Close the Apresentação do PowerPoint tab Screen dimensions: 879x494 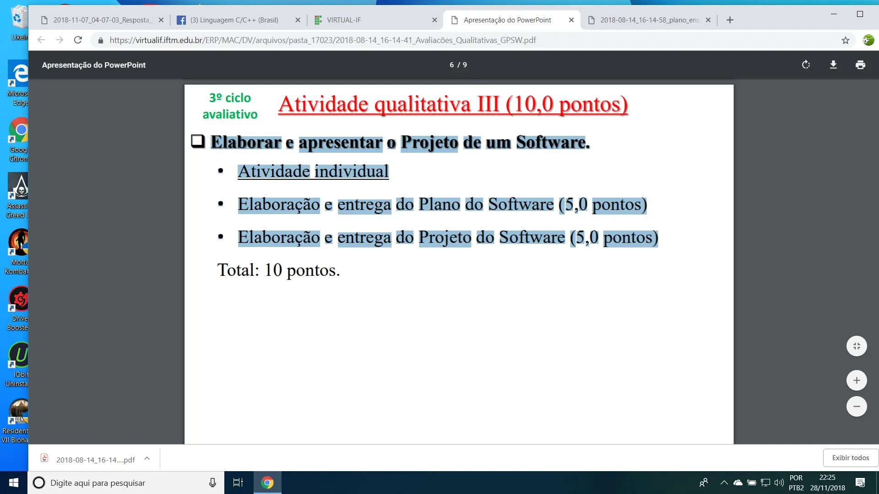click(x=571, y=20)
